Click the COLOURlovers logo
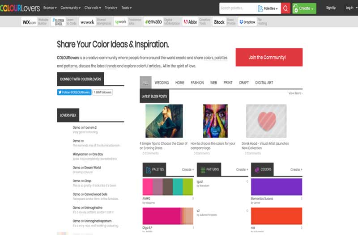This screenshot has height=235, width=358. point(20,8)
